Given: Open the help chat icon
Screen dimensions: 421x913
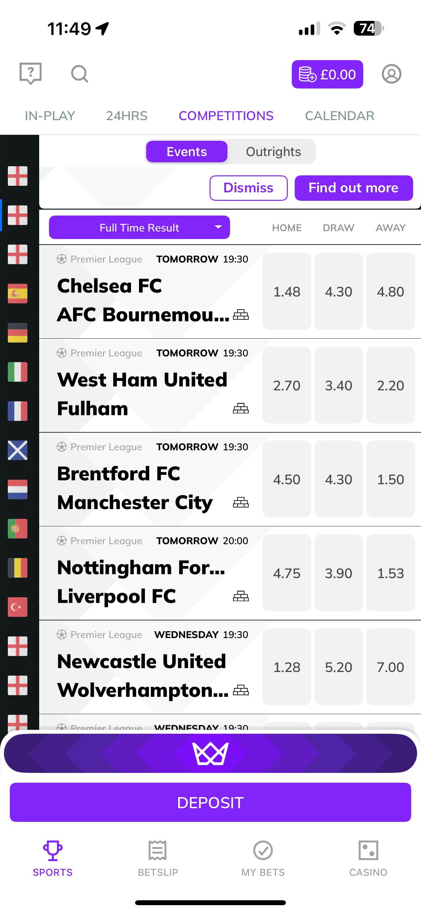Looking at the screenshot, I should [30, 73].
